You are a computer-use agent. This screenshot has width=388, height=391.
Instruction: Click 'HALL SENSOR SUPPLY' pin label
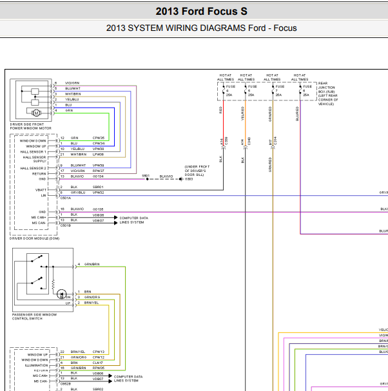[34, 159]
